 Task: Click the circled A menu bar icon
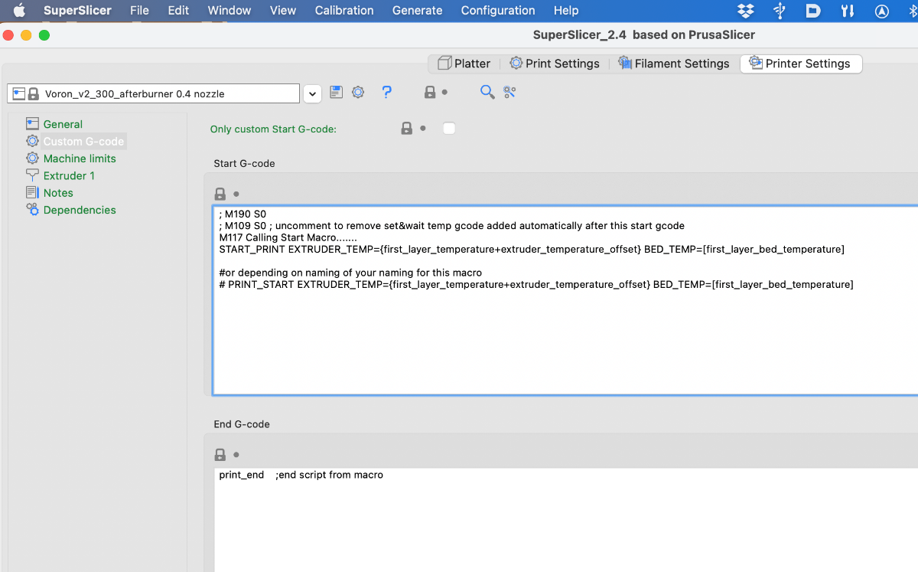click(x=882, y=11)
